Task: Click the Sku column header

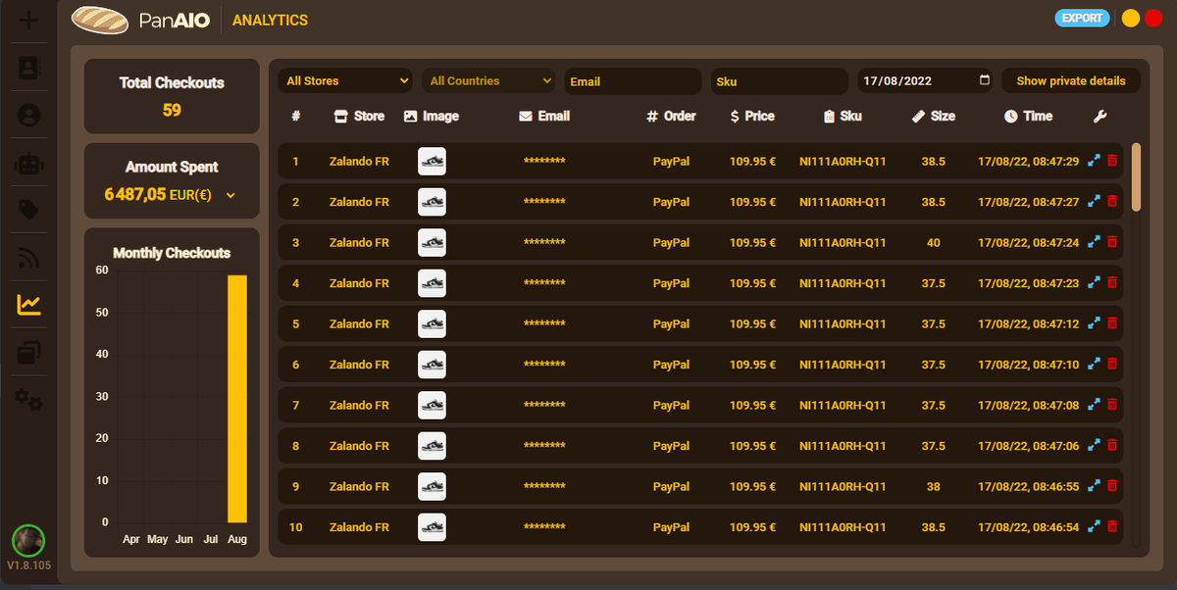Action: point(843,116)
